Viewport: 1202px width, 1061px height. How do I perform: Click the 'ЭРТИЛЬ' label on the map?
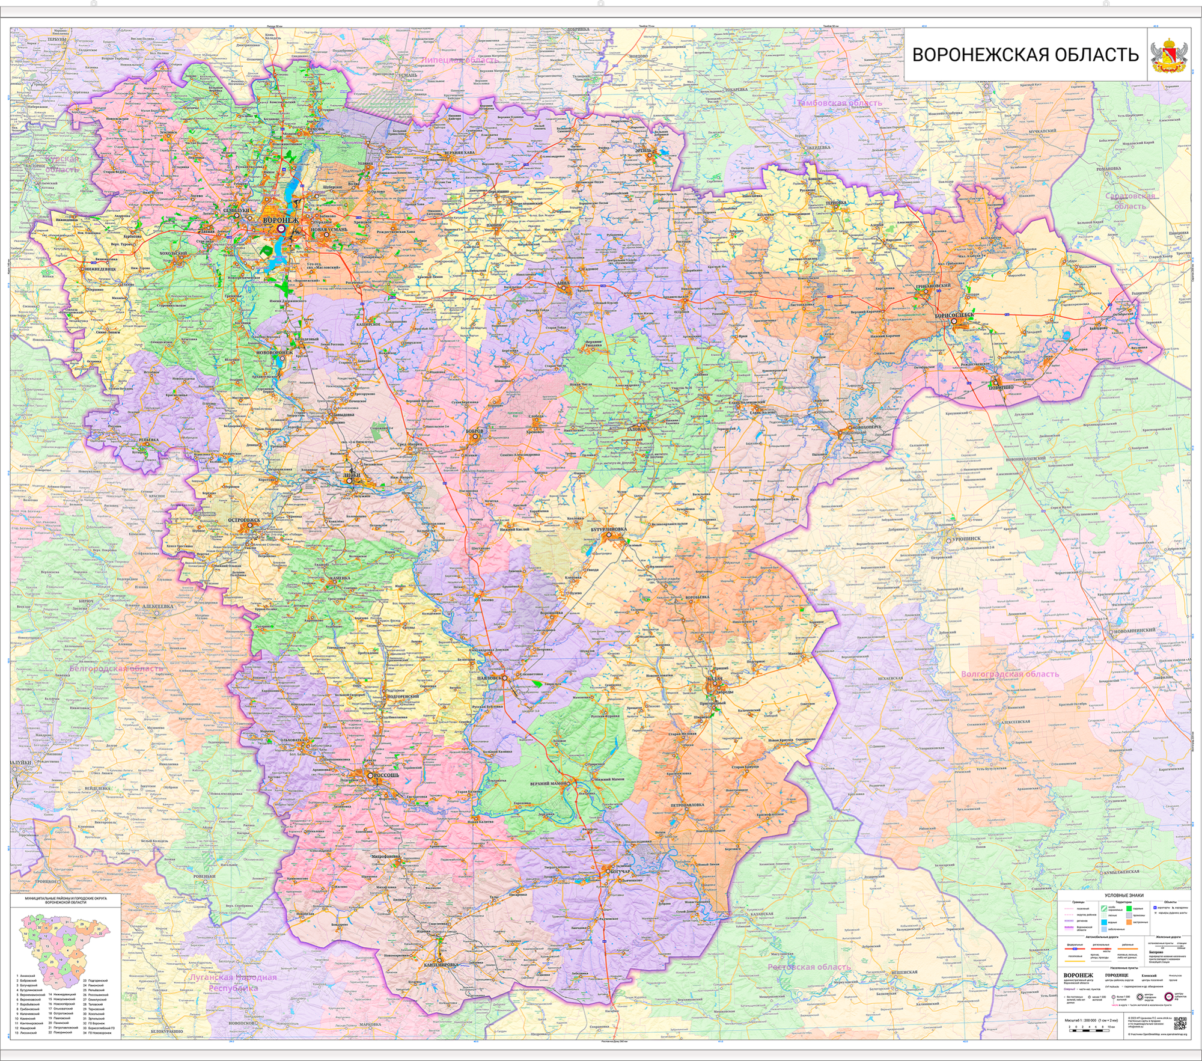643,151
